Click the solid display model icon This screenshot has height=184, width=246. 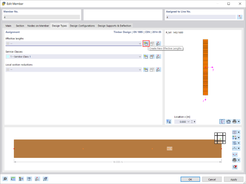(x=234, y=143)
